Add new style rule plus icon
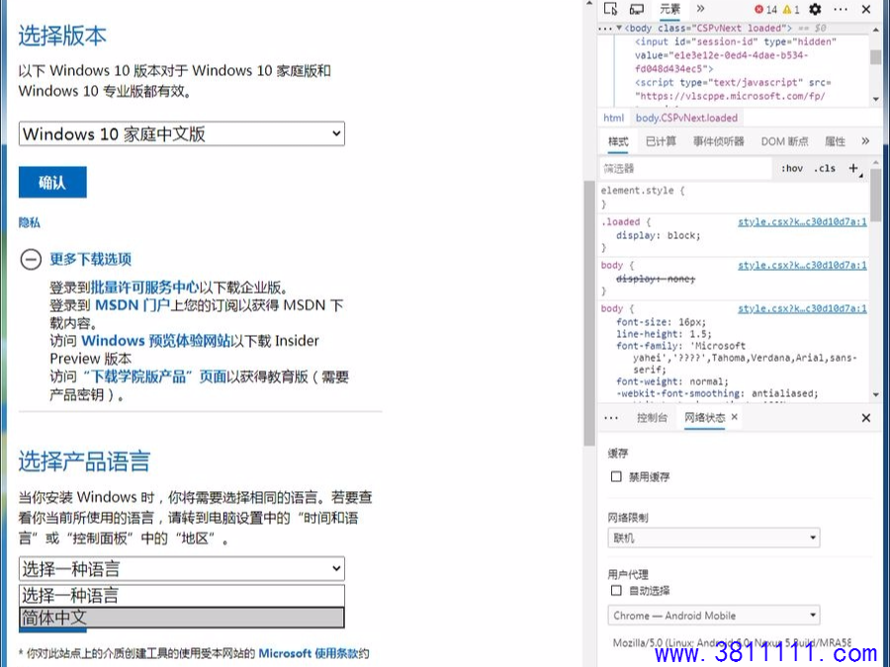This screenshot has height=667, width=890. tap(853, 168)
